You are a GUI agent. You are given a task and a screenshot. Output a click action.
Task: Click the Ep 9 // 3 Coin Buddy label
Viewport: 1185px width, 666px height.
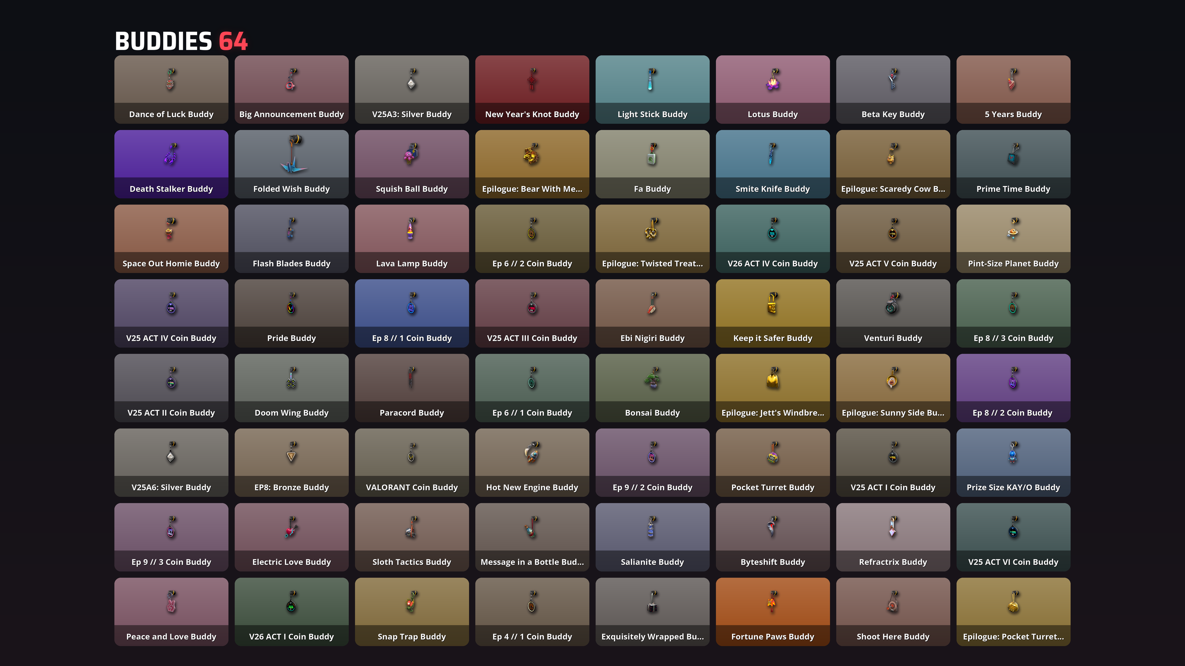pos(171,562)
